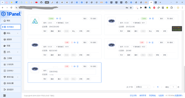This screenshot has height=98, width=185.
Task: Open folder icon on port 5244 app card
Action: pos(57,18)
